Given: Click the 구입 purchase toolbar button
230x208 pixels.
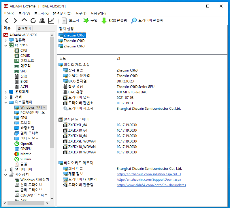Looking at the screenshot, I should click(x=90, y=21).
